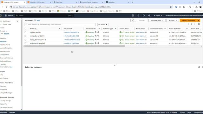
Task: Open table preferences gear icon
Action: tap(199, 24)
